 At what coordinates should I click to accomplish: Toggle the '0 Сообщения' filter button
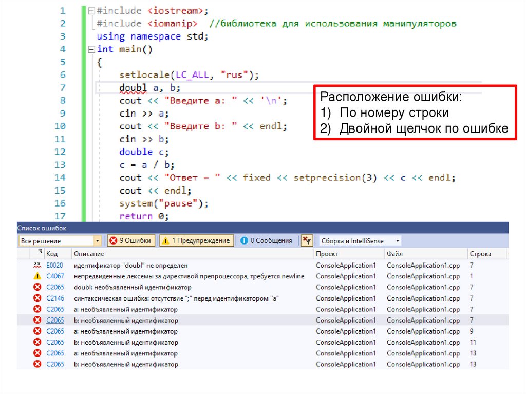pyautogui.click(x=267, y=240)
